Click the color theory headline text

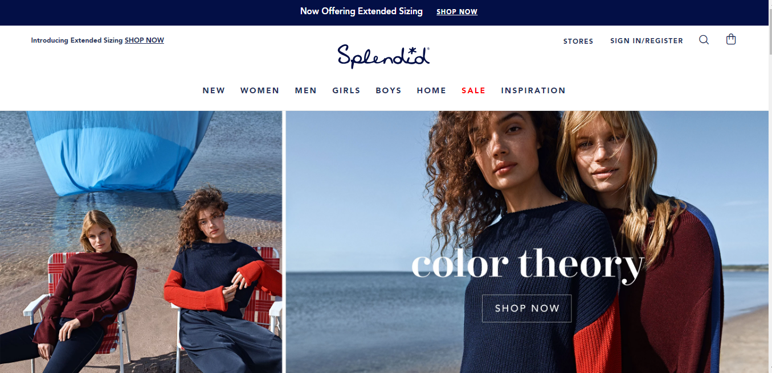click(x=528, y=264)
